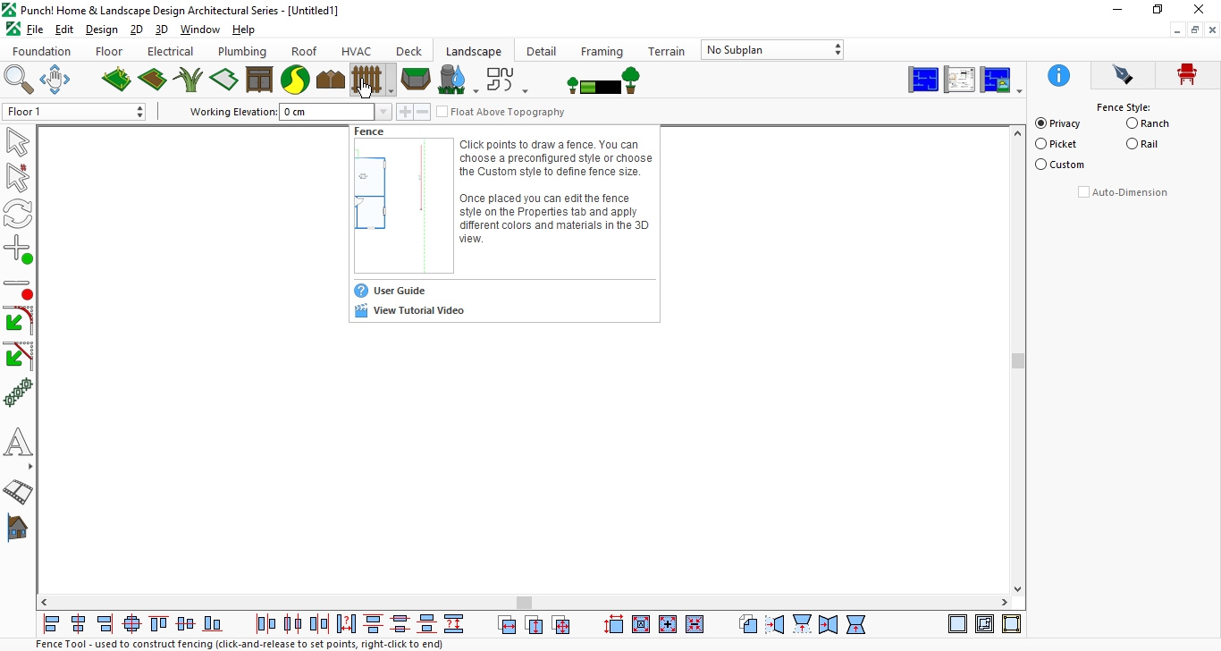Open View Tutorial Video link
This screenshot has height=651, width=1221.
click(418, 310)
